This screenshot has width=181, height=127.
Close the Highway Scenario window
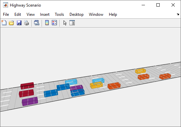tap(173, 5)
